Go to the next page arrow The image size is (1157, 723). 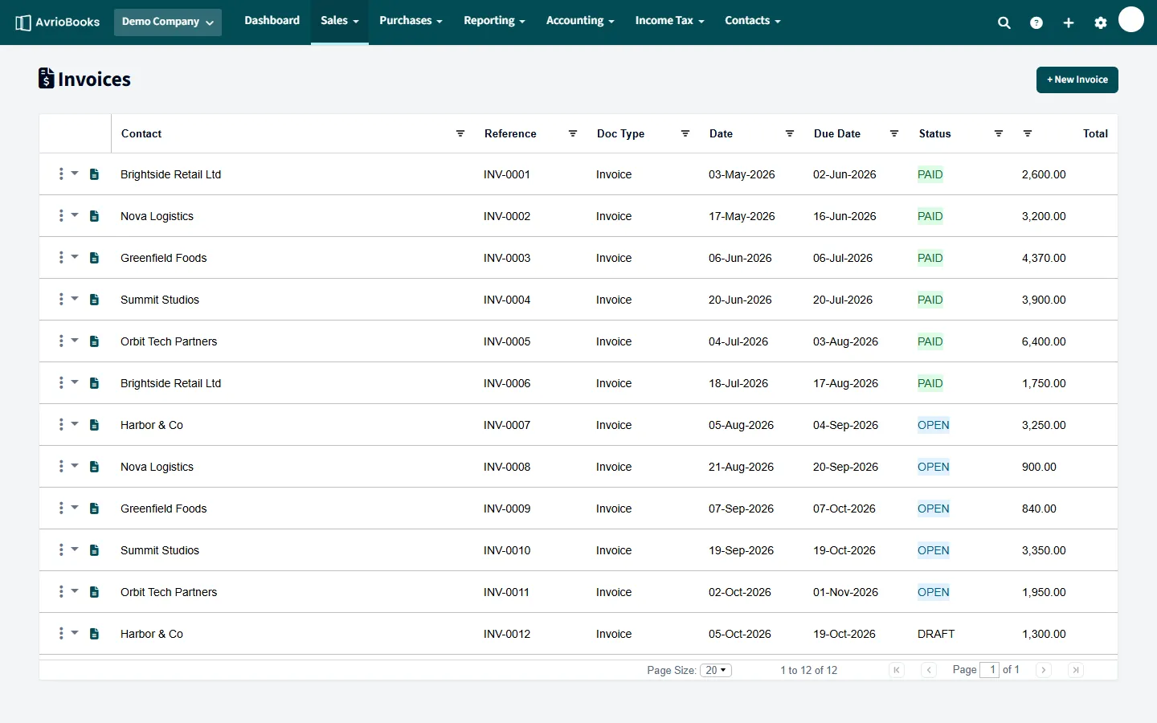click(x=1044, y=670)
